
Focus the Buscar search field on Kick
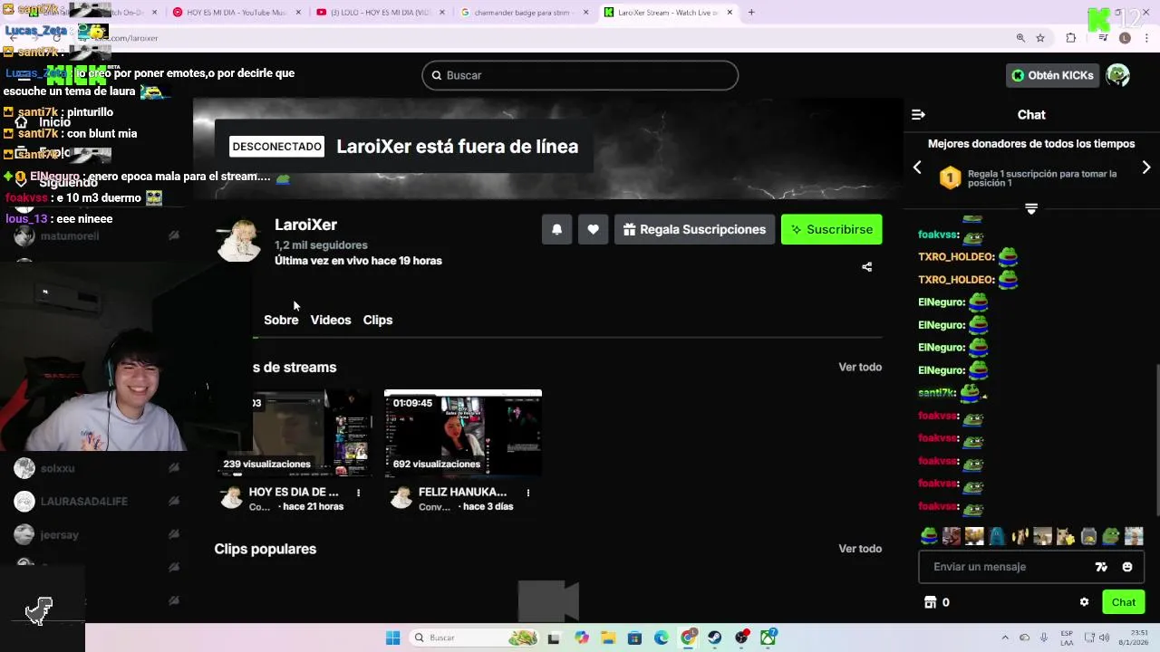point(580,75)
